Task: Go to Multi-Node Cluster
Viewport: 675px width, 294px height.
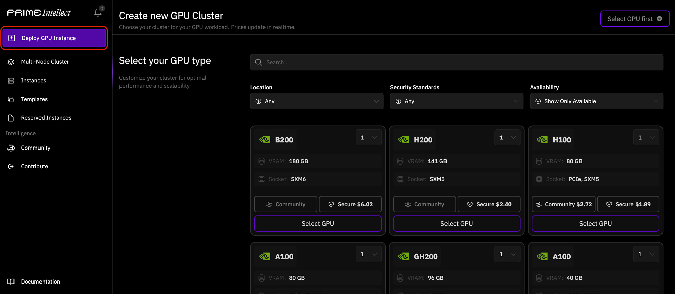Action: (45, 62)
